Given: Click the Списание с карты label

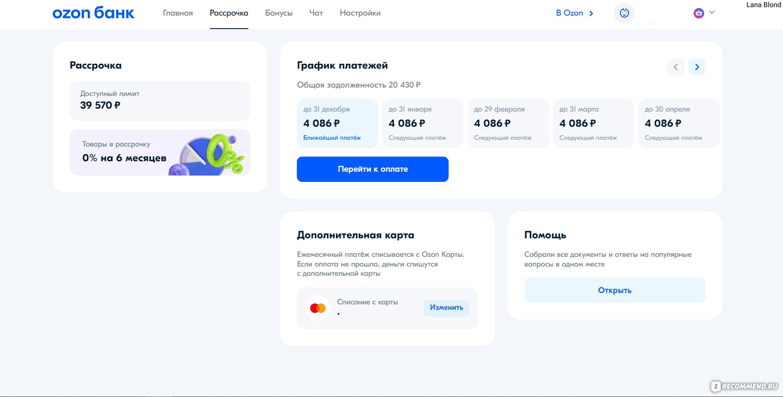Looking at the screenshot, I should 368,302.
